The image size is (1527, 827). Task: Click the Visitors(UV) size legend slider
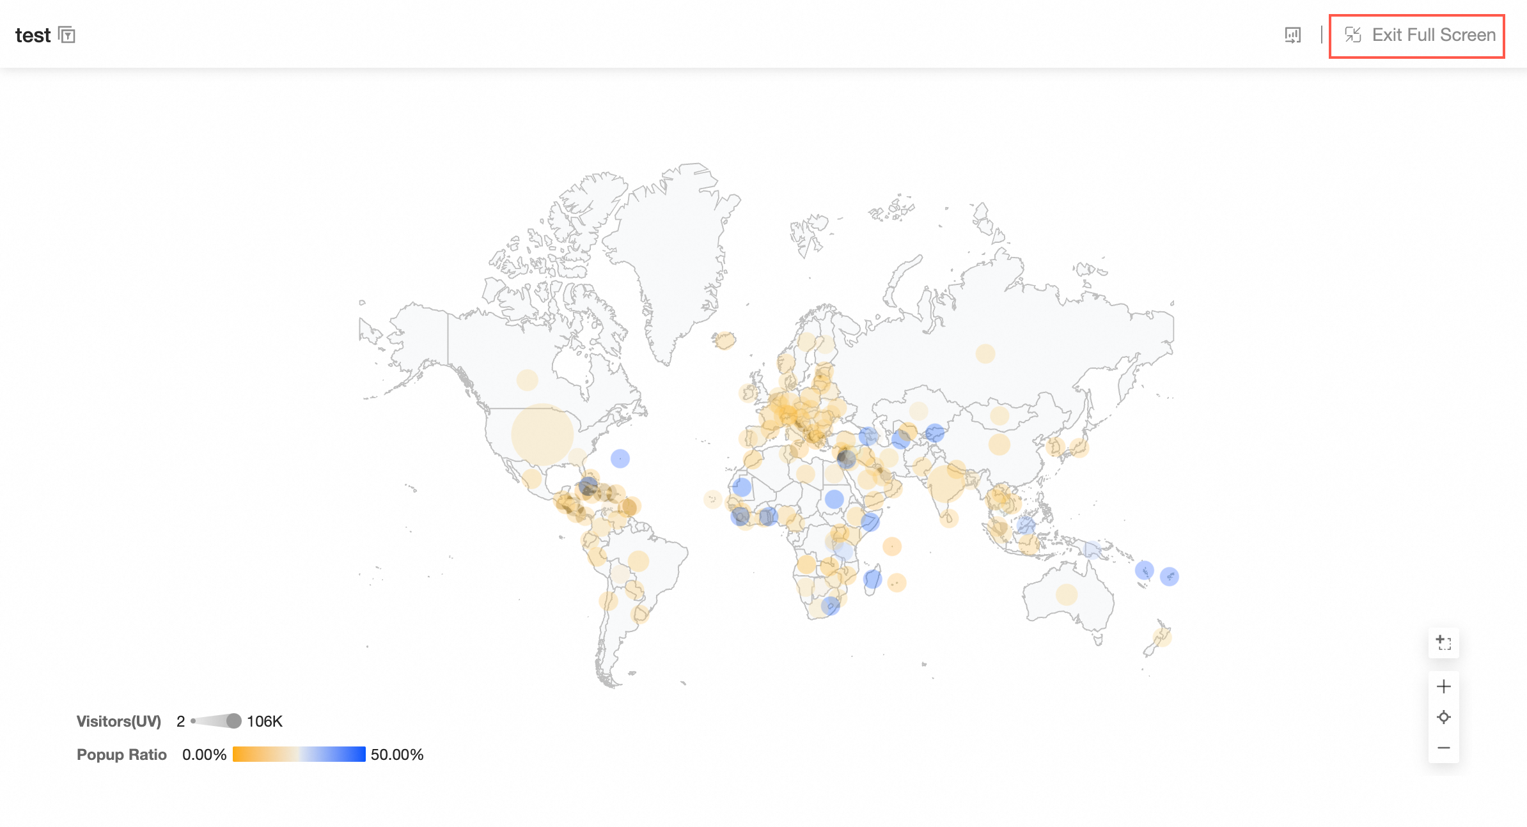[x=216, y=721]
